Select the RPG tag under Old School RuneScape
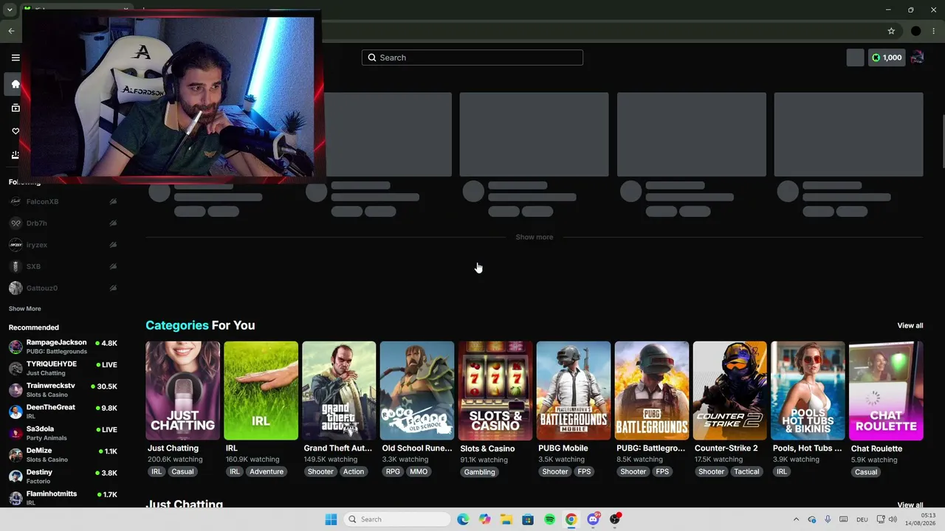Viewport: 945px width, 531px height. pyautogui.click(x=393, y=471)
